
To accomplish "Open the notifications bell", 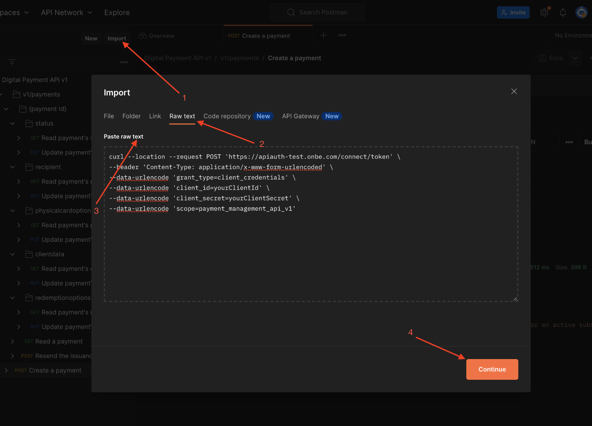I will click(x=563, y=13).
